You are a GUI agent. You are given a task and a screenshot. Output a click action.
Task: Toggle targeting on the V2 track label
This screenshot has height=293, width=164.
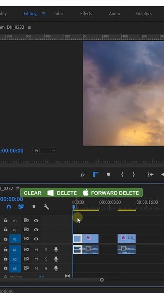pos(15,230)
